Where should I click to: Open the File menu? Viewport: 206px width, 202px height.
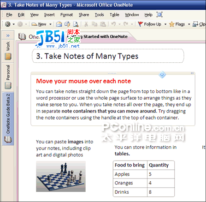9,15
